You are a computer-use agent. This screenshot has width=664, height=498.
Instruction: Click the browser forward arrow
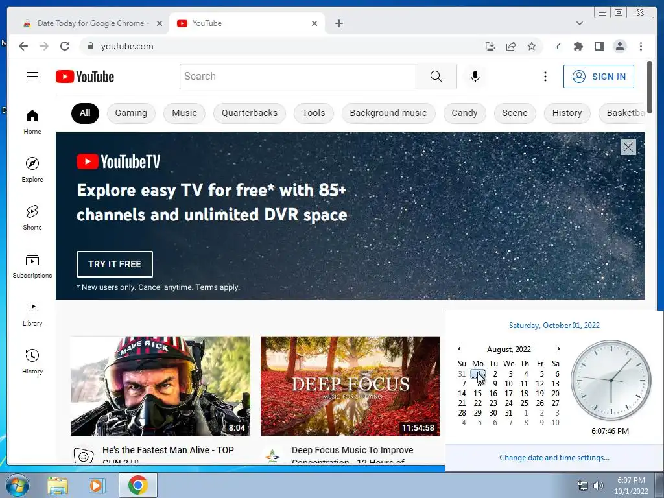pyautogui.click(x=44, y=46)
